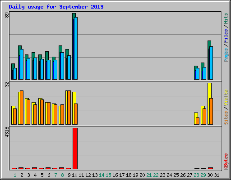Click the 'Pages' legend label
This screenshot has width=231, height=180.
226,55
